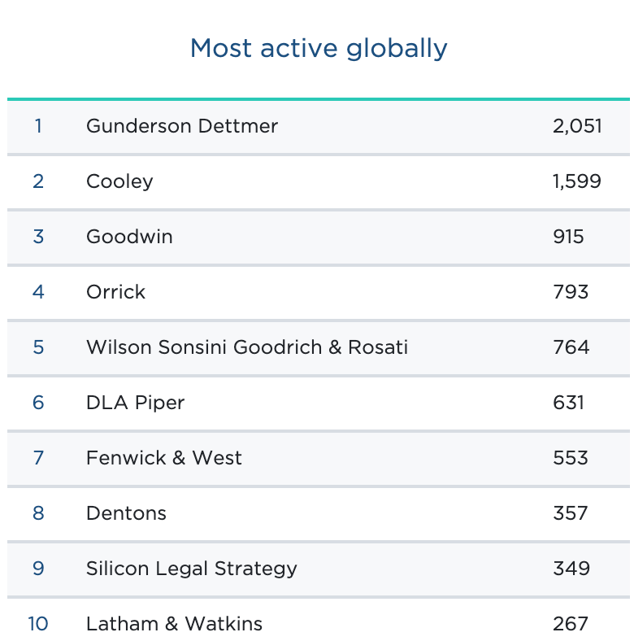
Task: Select the Gunderson Dettmer firm name
Action: point(182,126)
